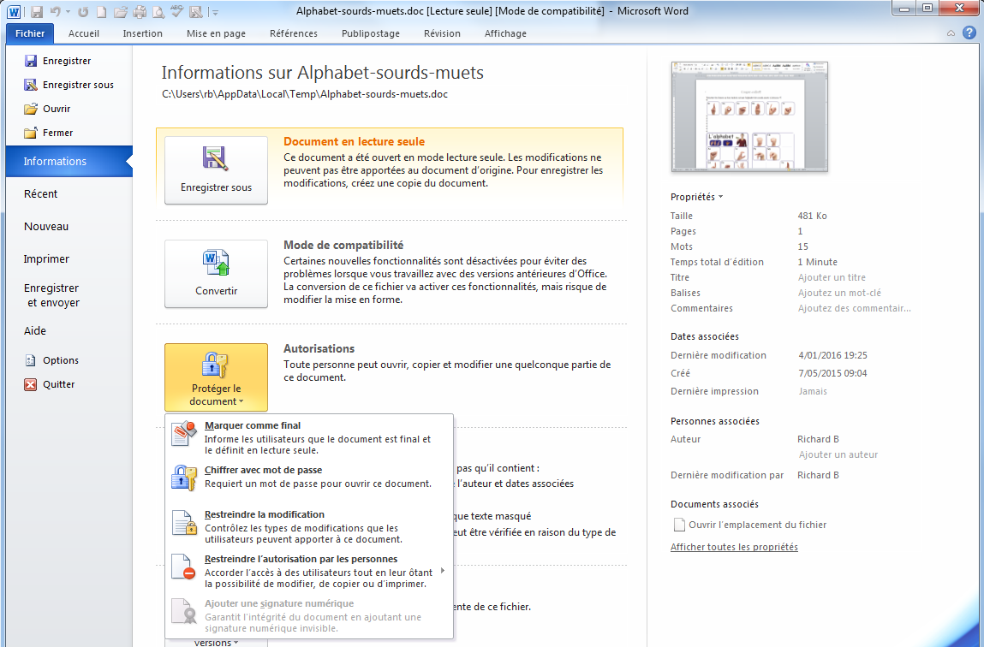Open the Aide section
984x647 pixels.
35,330
